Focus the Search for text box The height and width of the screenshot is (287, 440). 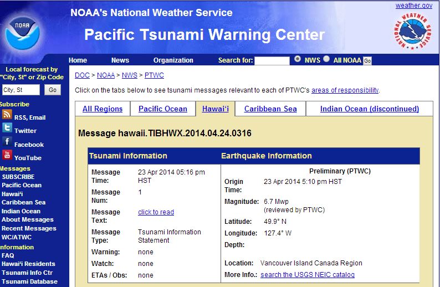[x=272, y=61]
